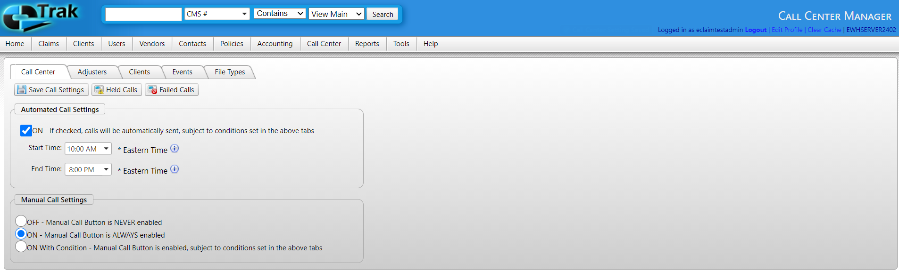Click the Save Call Settings disk icon

[22, 89]
